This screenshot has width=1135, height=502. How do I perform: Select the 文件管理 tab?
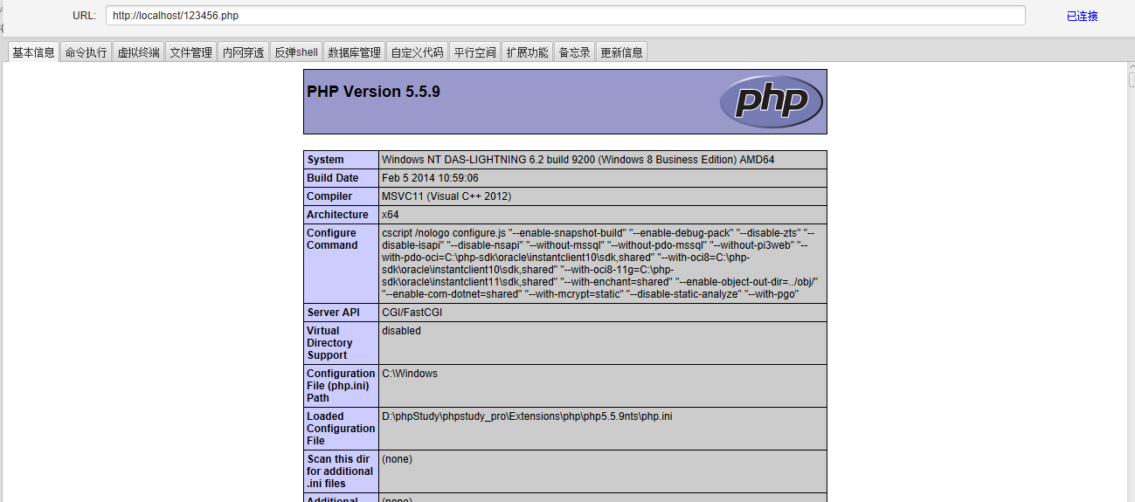[190, 52]
